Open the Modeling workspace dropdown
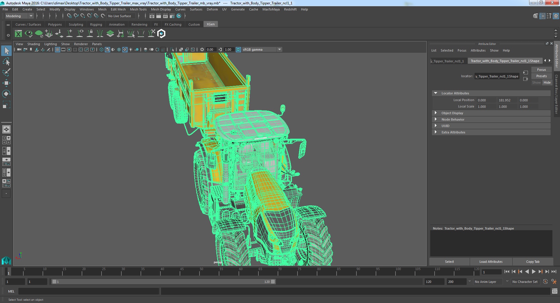The image size is (560, 303). [19, 16]
